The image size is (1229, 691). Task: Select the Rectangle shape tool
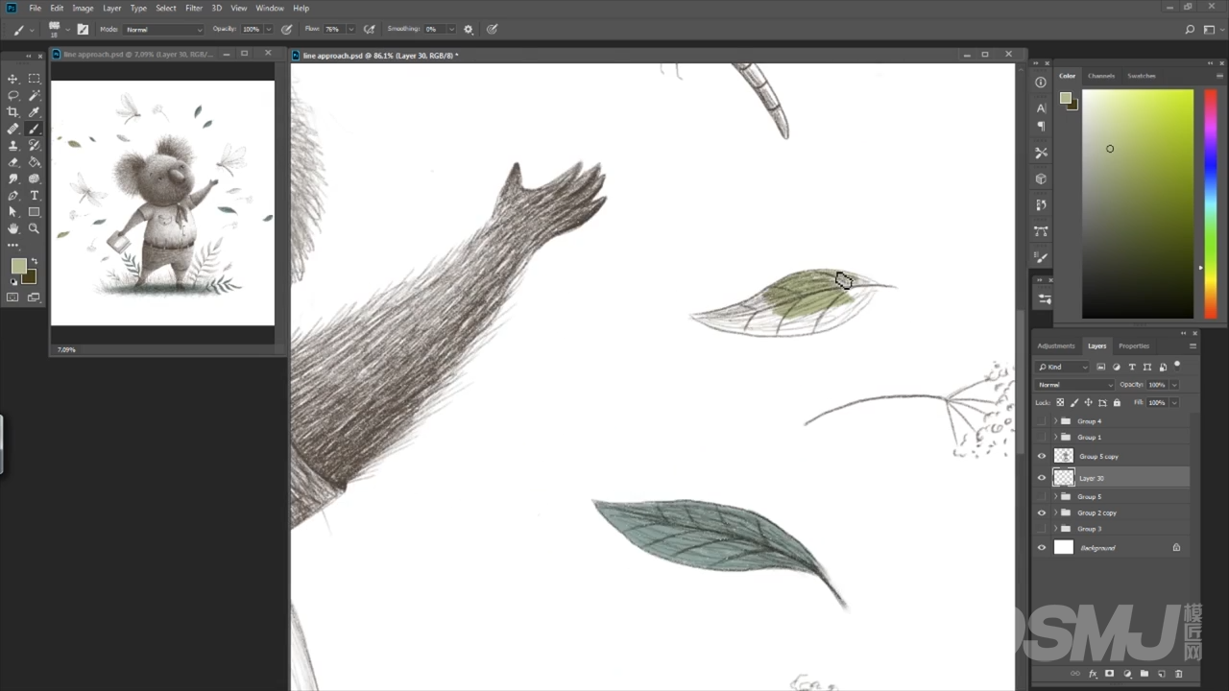tap(34, 212)
